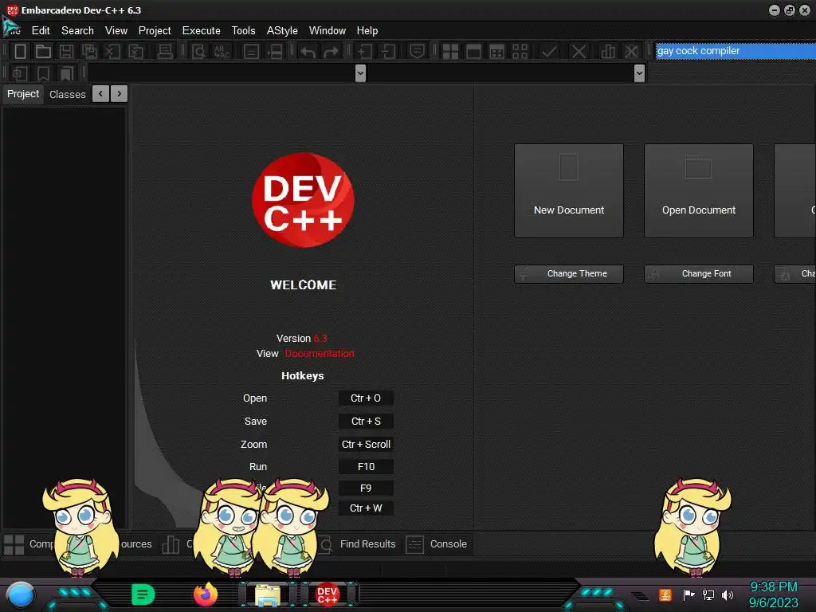Open File Explorer from the taskbar
Viewport: 816px width, 612px height.
point(268,594)
